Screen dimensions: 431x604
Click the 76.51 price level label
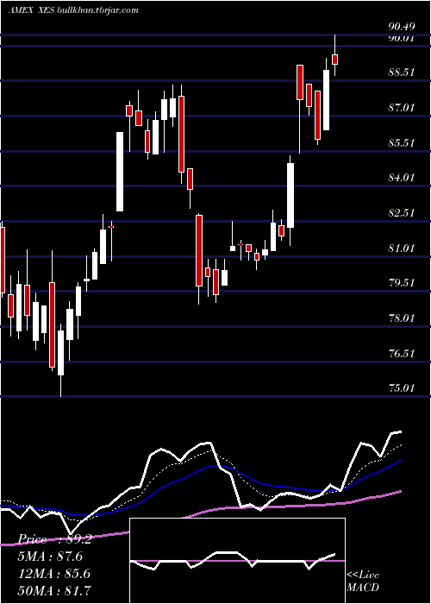point(402,353)
